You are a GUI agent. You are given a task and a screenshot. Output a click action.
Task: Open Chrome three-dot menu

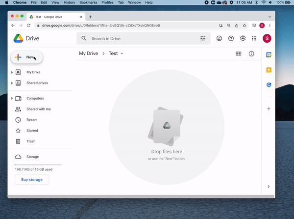coord(270,26)
